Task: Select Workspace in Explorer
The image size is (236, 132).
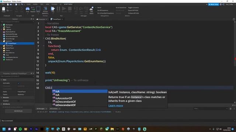Action: 9,25
